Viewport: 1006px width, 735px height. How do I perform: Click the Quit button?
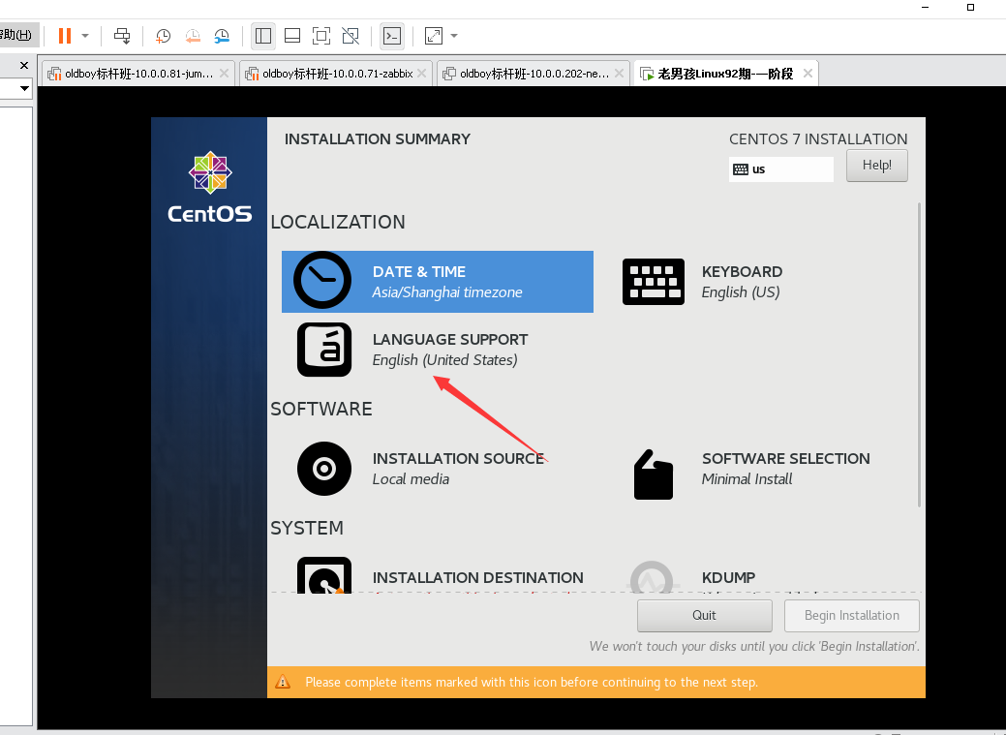point(705,616)
